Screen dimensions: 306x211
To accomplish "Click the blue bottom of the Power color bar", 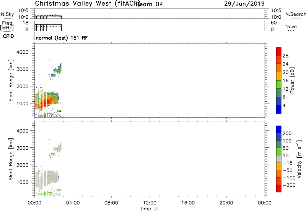I will (x=279, y=109).
